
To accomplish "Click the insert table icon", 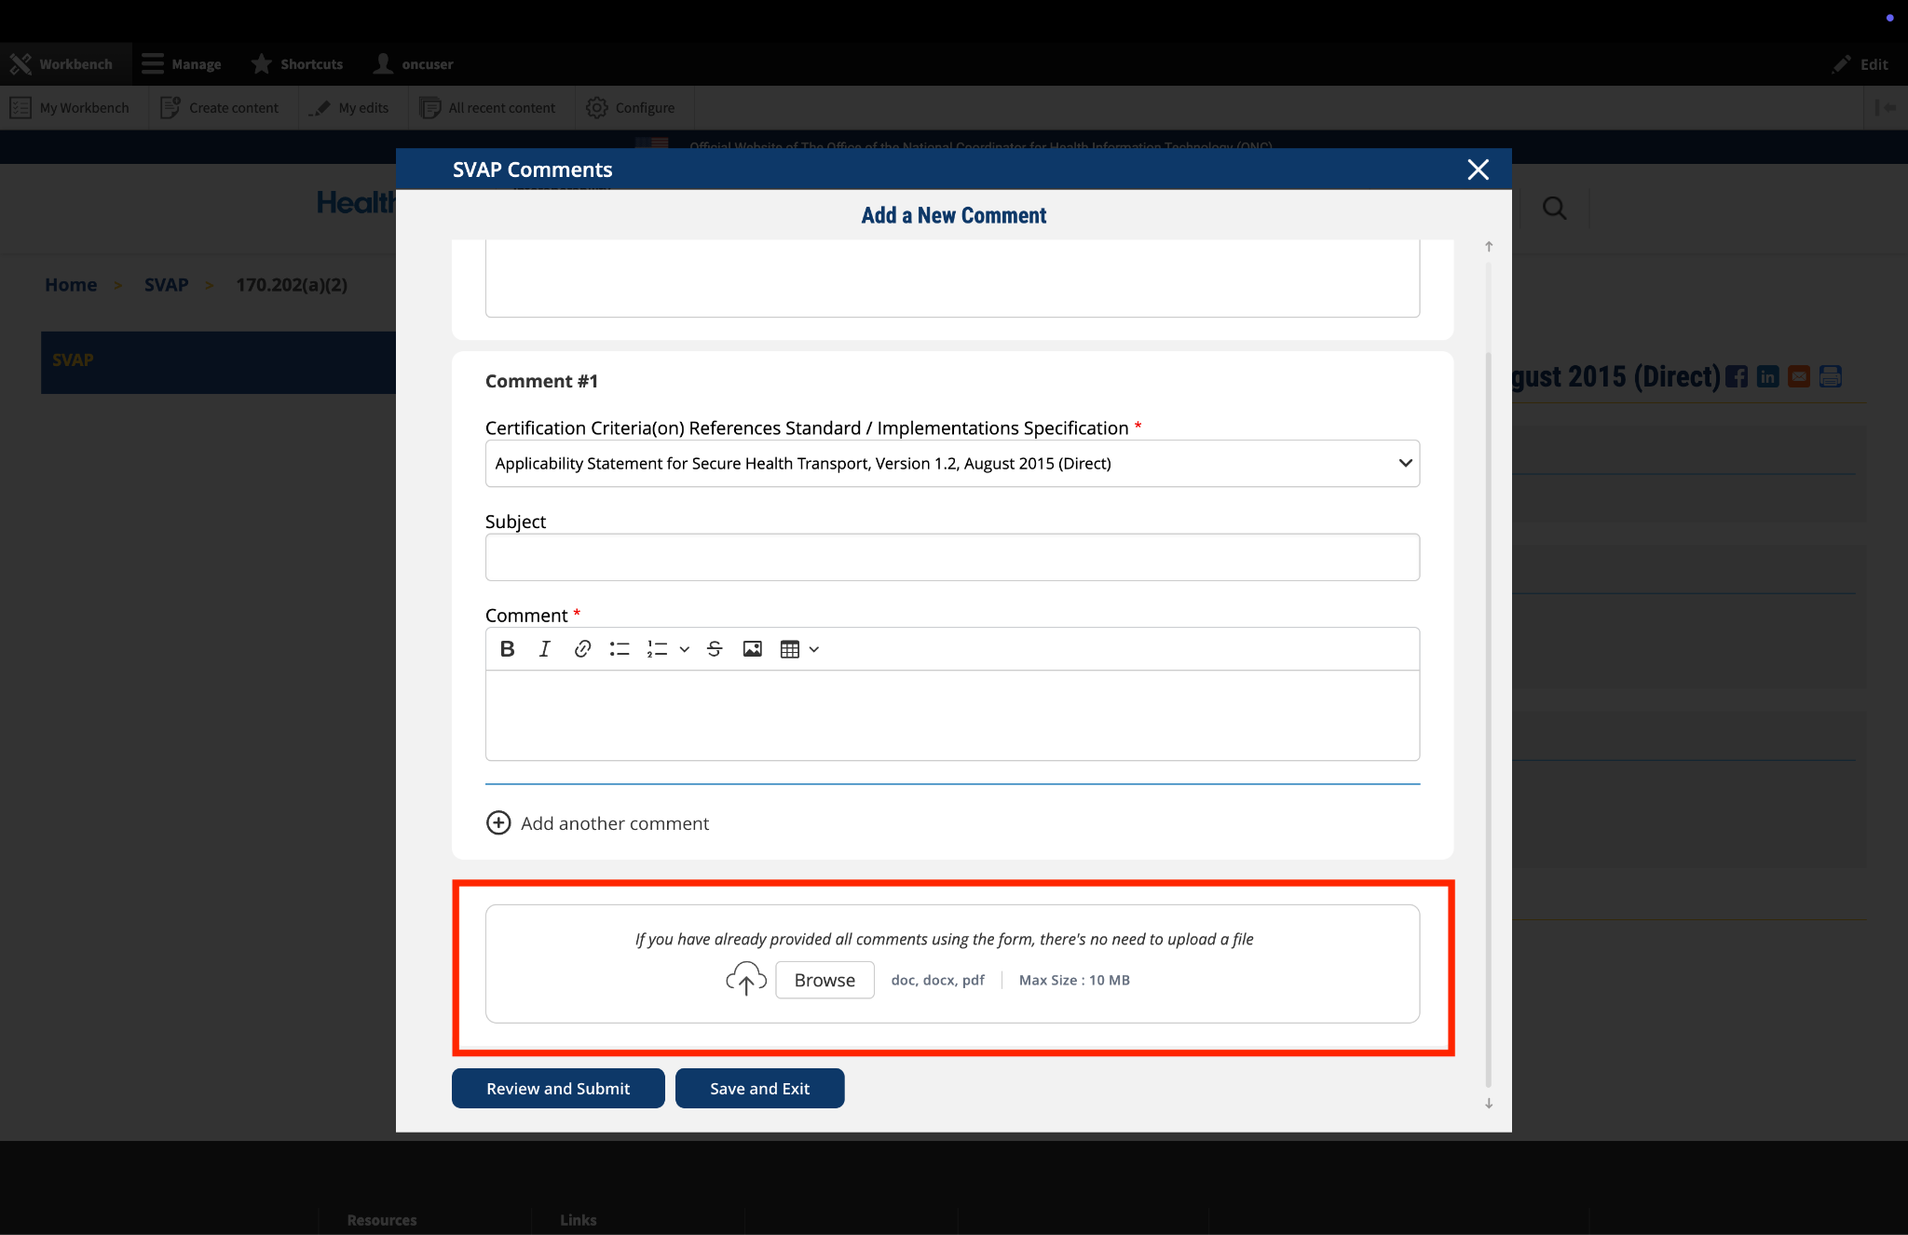I will tap(789, 649).
